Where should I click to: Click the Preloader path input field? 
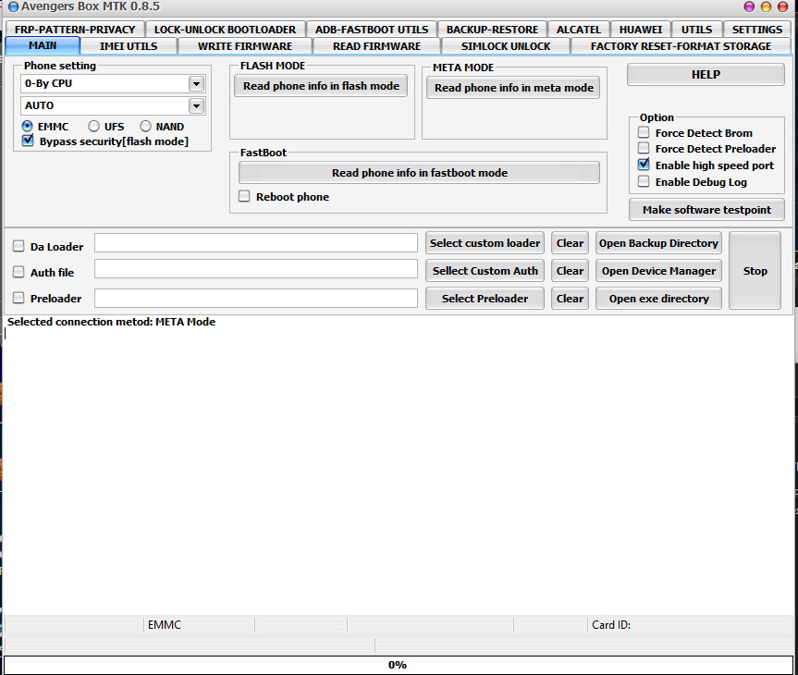click(x=256, y=299)
